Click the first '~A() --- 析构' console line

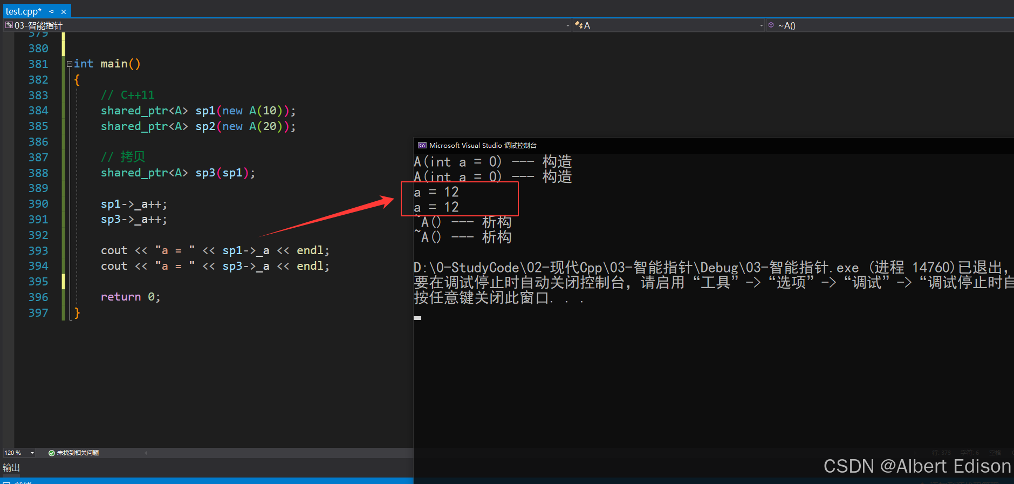pyautogui.click(x=463, y=222)
